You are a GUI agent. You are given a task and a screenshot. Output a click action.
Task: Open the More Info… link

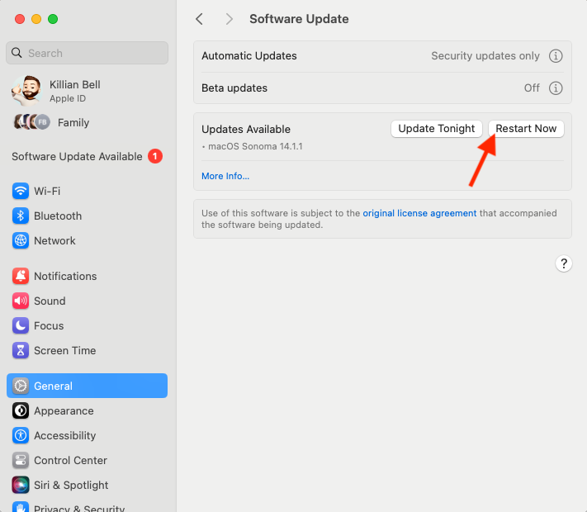pyautogui.click(x=225, y=176)
